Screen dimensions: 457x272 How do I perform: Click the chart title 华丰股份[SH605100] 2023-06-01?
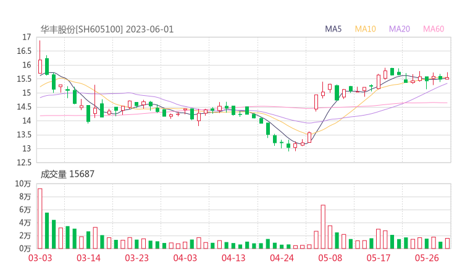(107, 30)
